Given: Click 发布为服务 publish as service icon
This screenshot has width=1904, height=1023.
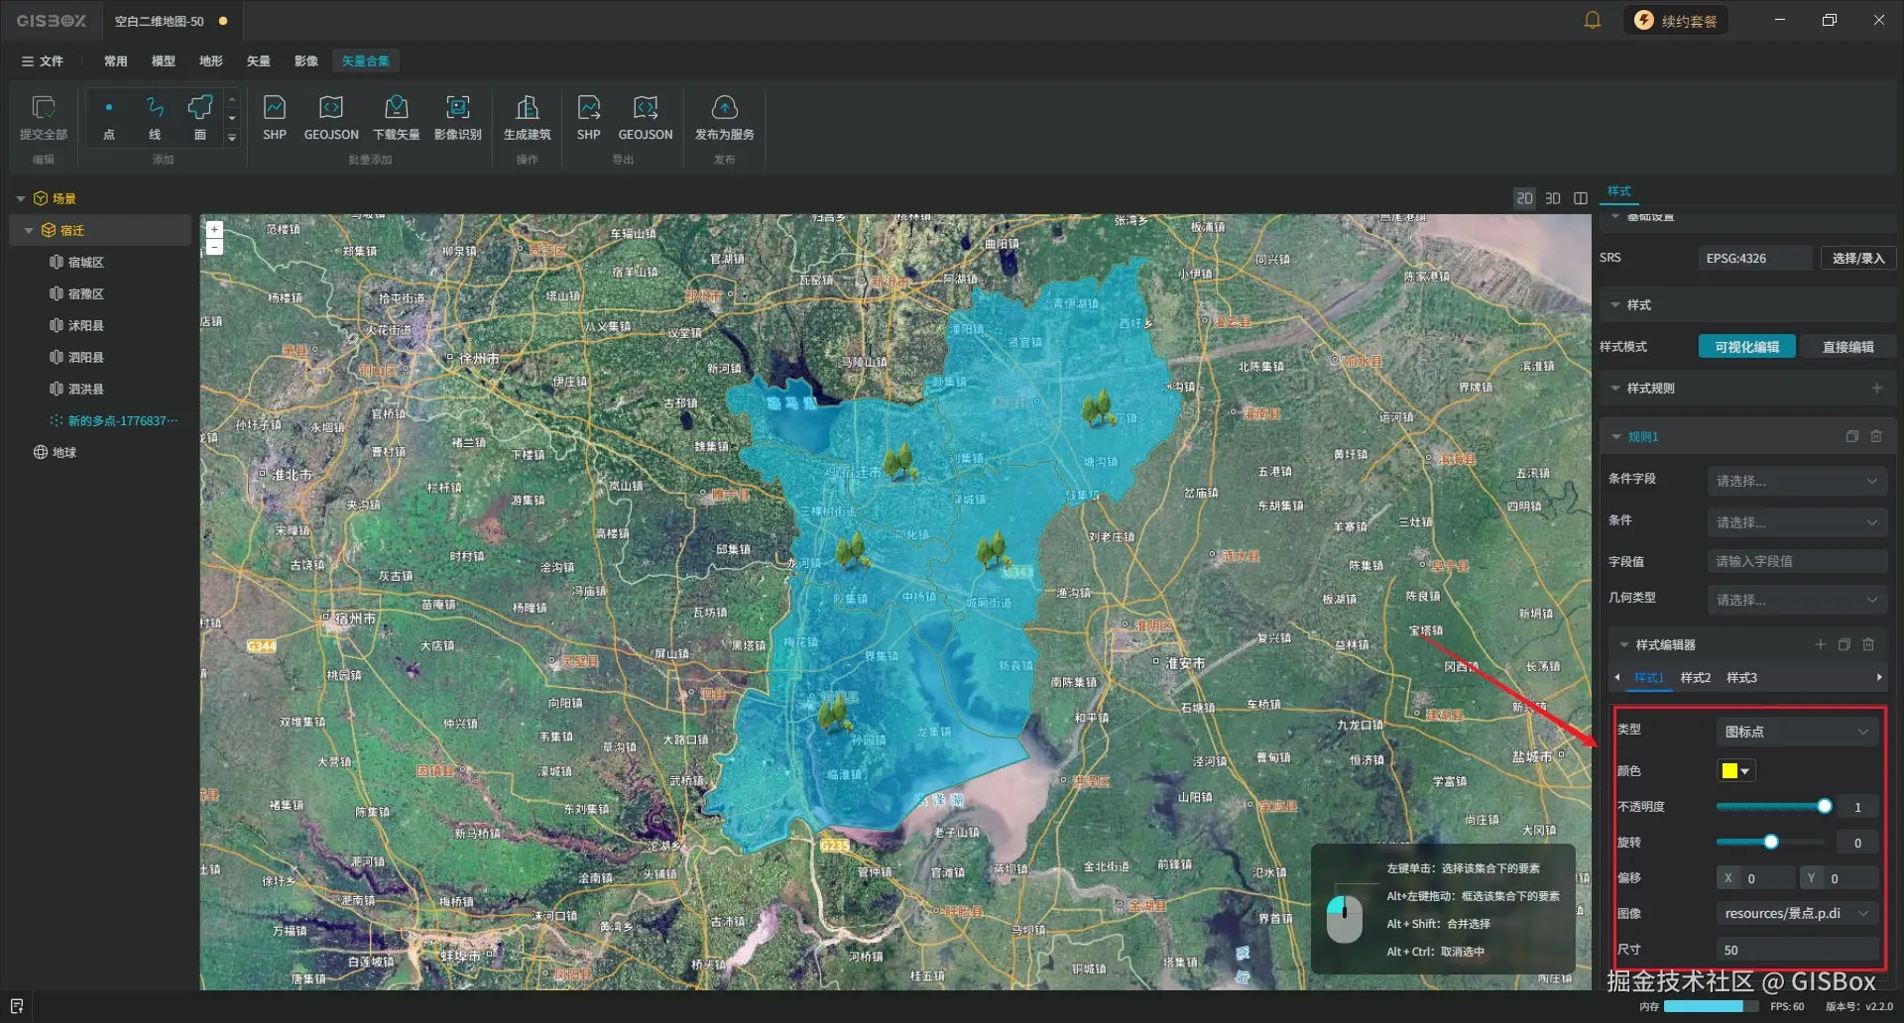Looking at the screenshot, I should click(724, 117).
